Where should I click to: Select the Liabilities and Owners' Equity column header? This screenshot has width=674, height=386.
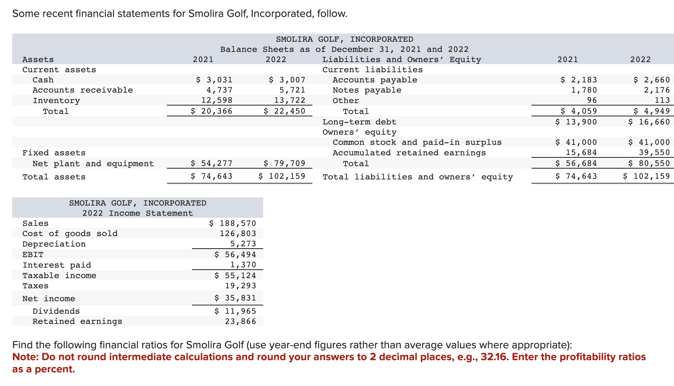coord(402,59)
